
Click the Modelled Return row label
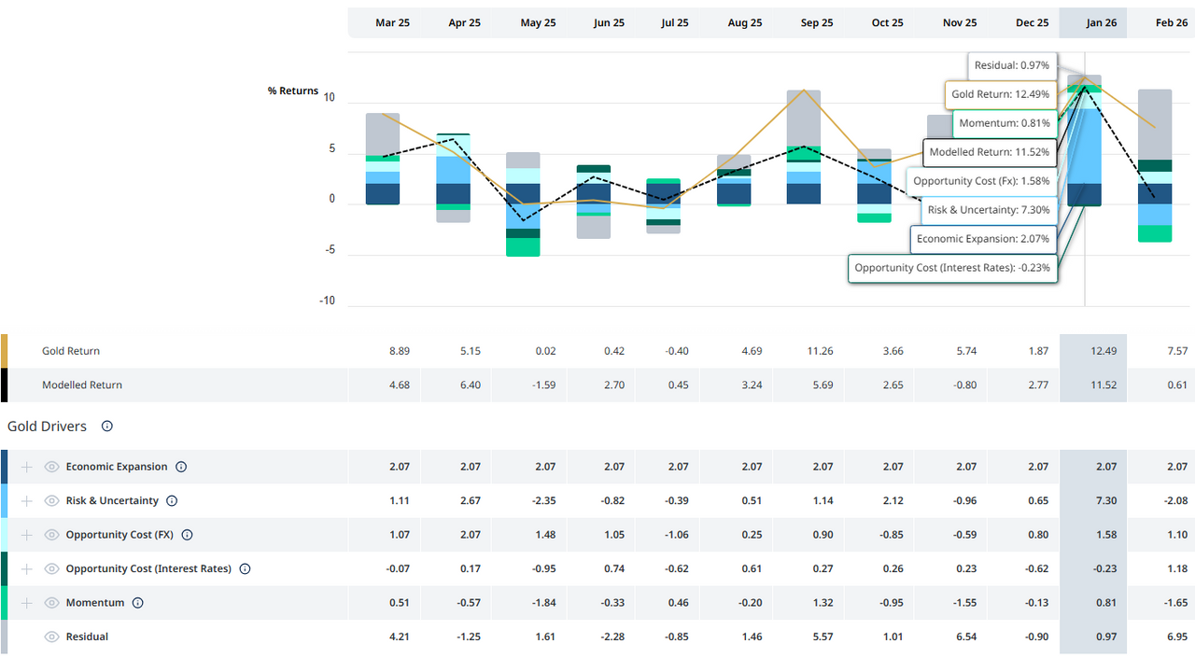(x=82, y=385)
